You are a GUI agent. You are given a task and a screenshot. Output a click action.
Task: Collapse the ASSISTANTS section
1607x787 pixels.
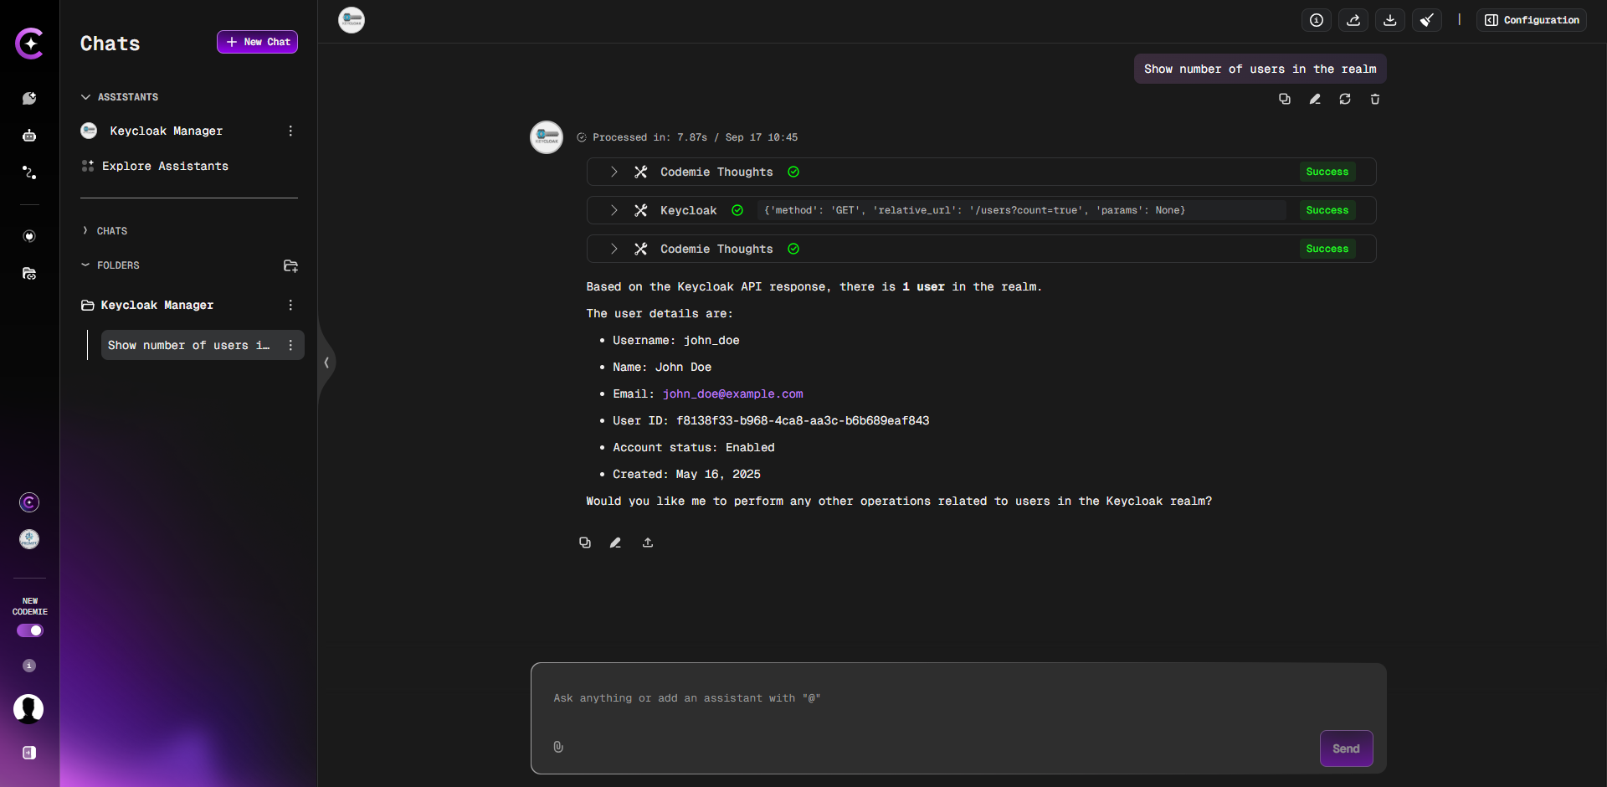pyautogui.click(x=85, y=97)
